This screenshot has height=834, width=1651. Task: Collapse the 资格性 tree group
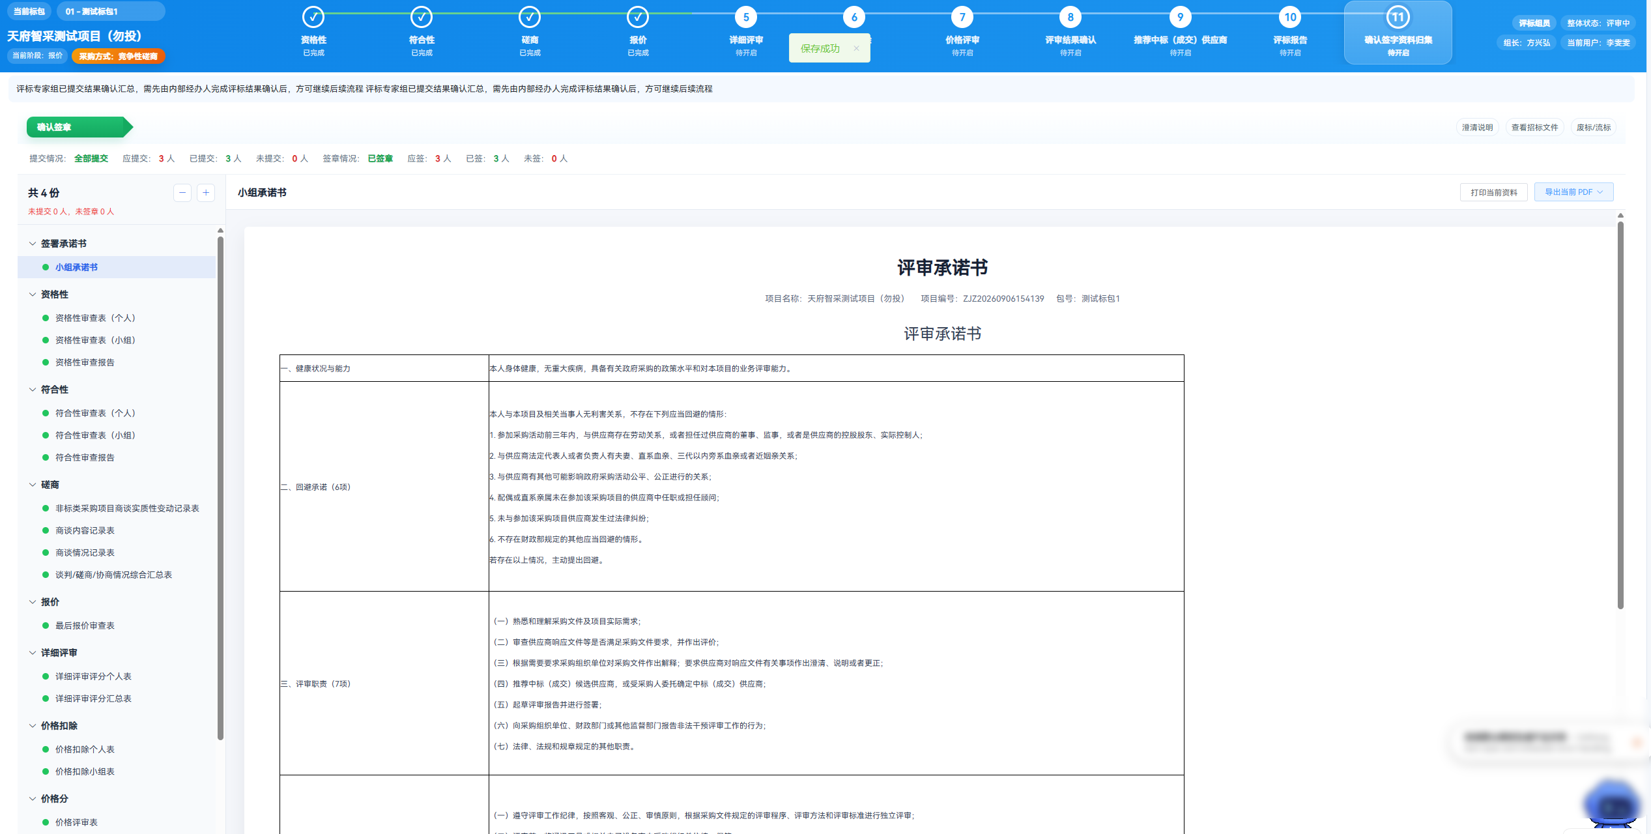click(33, 294)
